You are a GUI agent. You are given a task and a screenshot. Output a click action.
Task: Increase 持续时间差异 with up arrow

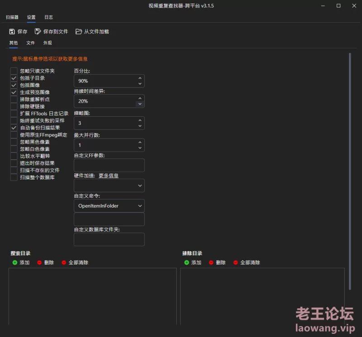(x=140, y=98)
